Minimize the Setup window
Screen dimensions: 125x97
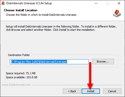click(x=96, y=3)
